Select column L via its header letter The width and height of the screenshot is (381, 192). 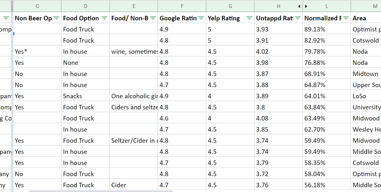(328, 6)
